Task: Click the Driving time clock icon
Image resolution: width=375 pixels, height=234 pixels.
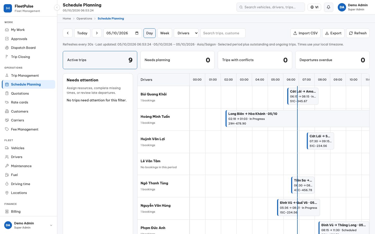Action: pyautogui.click(x=7, y=184)
